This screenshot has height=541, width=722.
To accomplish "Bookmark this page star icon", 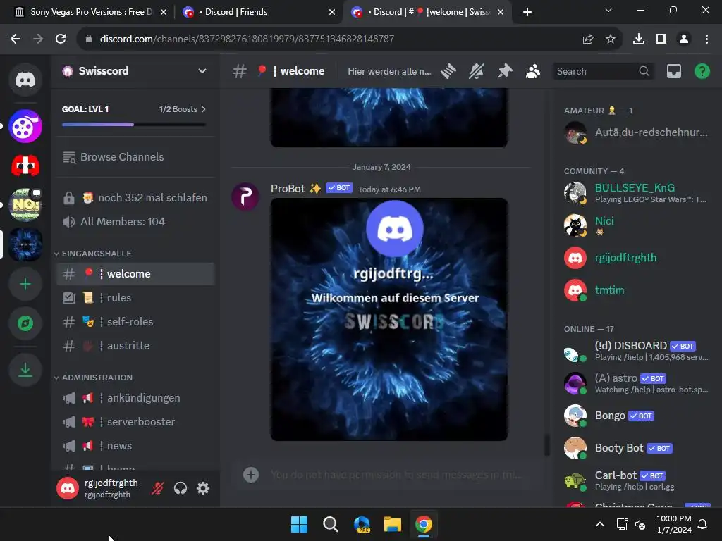I will pos(611,39).
